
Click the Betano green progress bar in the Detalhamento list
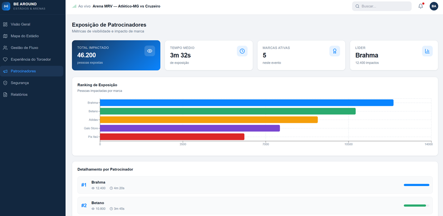415,206
